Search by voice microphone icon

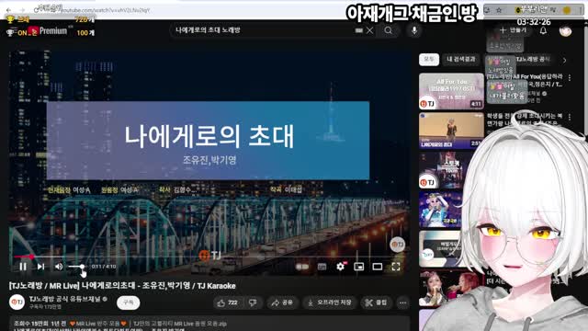[x=414, y=30]
